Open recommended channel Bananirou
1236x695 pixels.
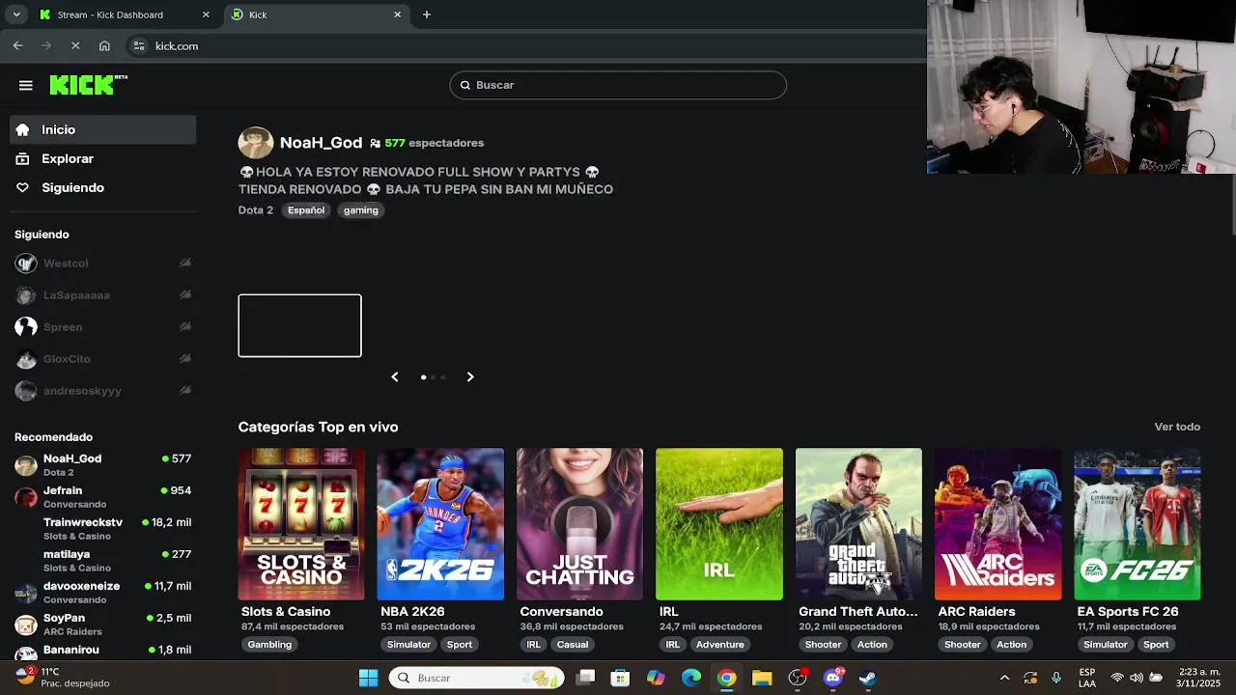point(102,651)
